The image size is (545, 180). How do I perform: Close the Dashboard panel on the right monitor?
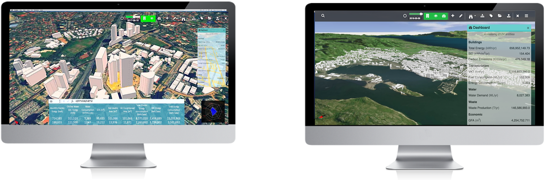click(528, 28)
